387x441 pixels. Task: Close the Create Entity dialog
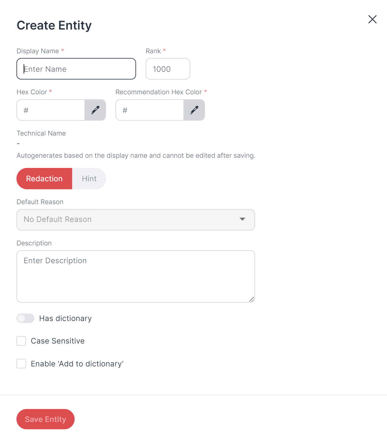372,19
